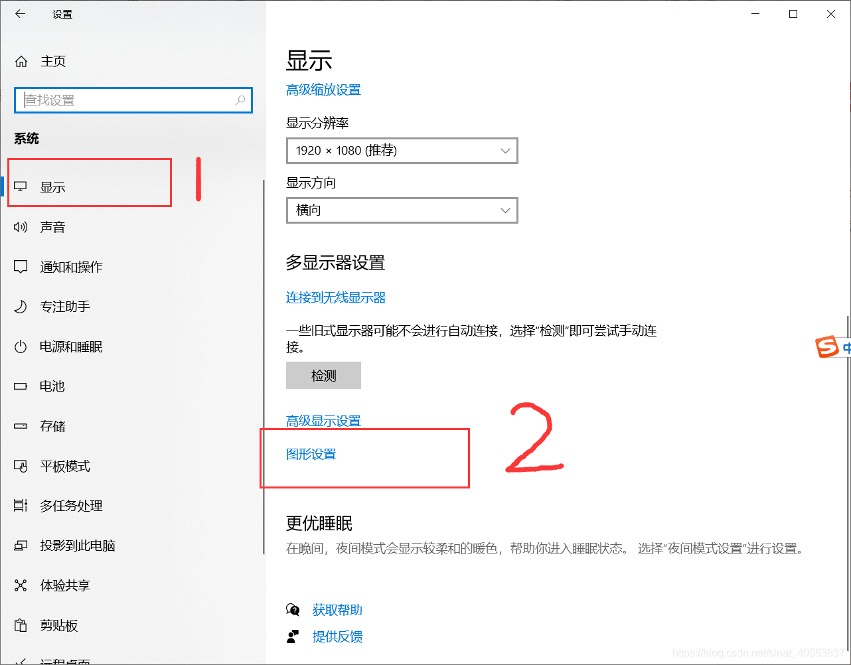Open Focus assist (专注助手) moon icon

pos(21,307)
